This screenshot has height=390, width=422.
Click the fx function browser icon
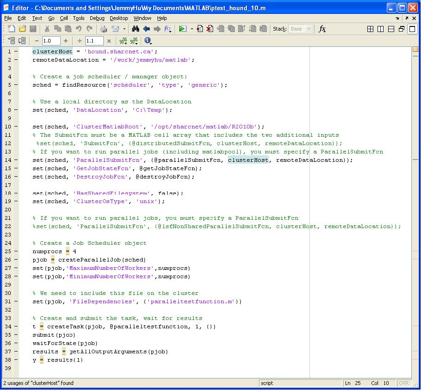click(322, 29)
